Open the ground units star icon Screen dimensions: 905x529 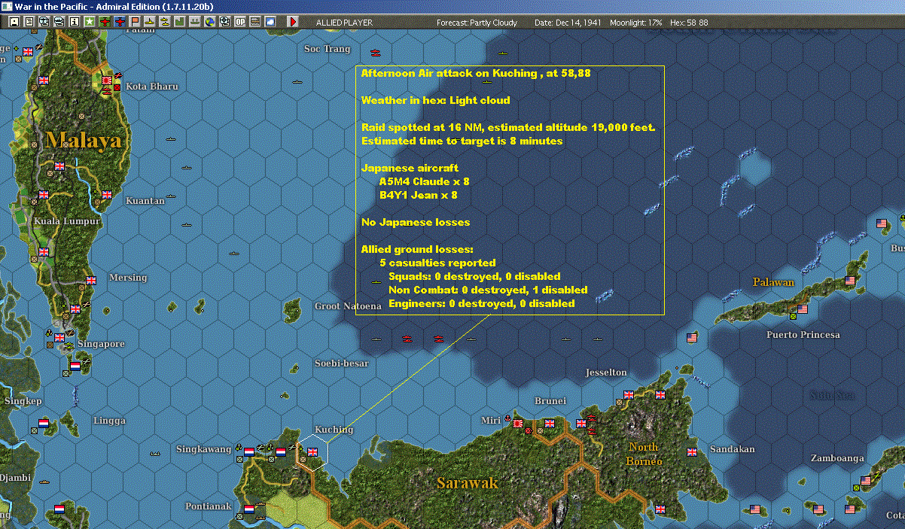click(90, 22)
